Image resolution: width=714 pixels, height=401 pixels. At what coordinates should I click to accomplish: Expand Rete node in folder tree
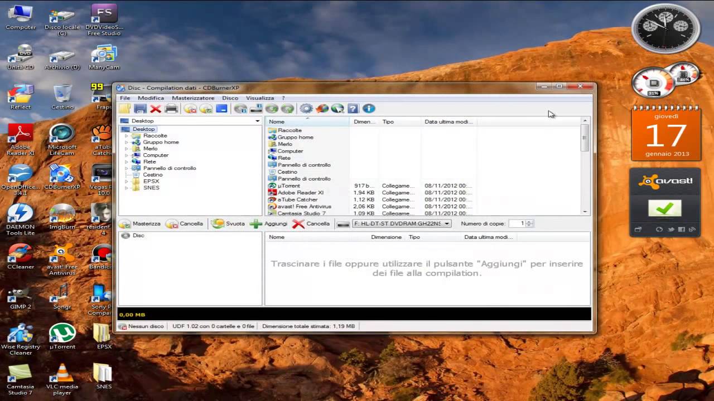(x=127, y=162)
